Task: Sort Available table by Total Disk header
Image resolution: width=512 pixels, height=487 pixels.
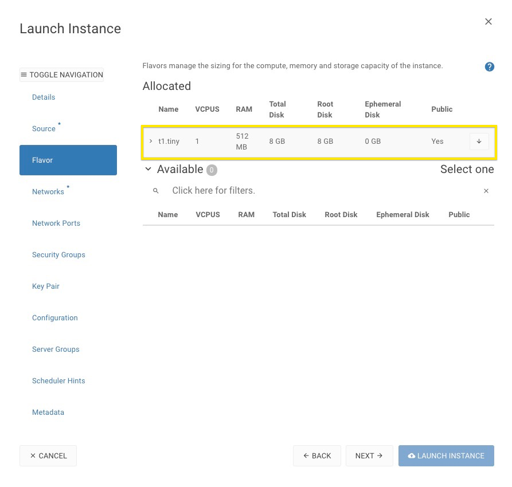Action: (x=290, y=215)
